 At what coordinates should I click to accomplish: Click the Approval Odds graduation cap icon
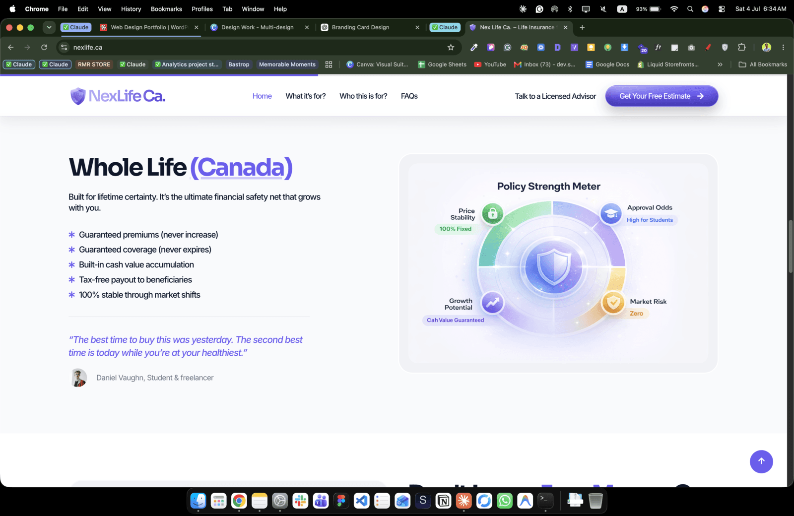(611, 213)
